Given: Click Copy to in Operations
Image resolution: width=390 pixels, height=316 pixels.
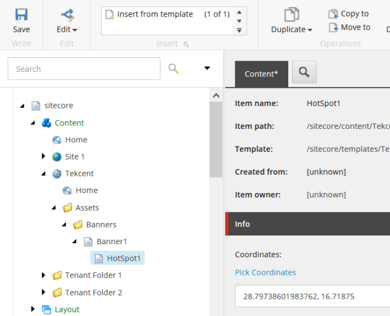Looking at the screenshot, I should point(349,14).
